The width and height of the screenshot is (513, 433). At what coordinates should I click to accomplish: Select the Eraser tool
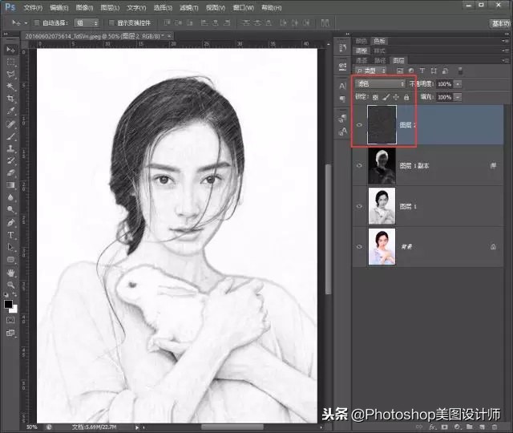click(x=10, y=172)
